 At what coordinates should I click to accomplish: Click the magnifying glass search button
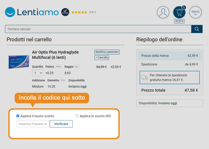197,29
